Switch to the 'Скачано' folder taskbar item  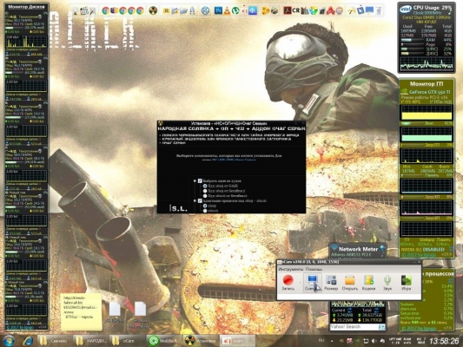pos(54,341)
